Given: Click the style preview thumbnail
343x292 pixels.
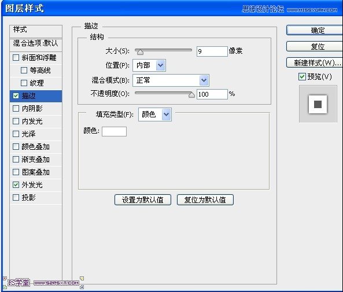Looking at the screenshot, I should point(318,104).
